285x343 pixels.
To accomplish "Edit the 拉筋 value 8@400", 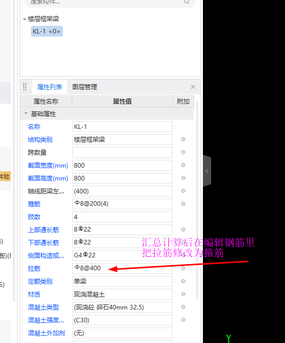I will tap(122, 268).
